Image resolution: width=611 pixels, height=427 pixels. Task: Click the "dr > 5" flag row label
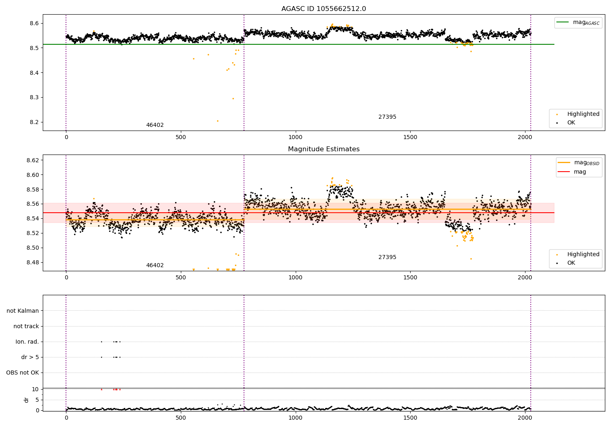[x=30, y=357]
